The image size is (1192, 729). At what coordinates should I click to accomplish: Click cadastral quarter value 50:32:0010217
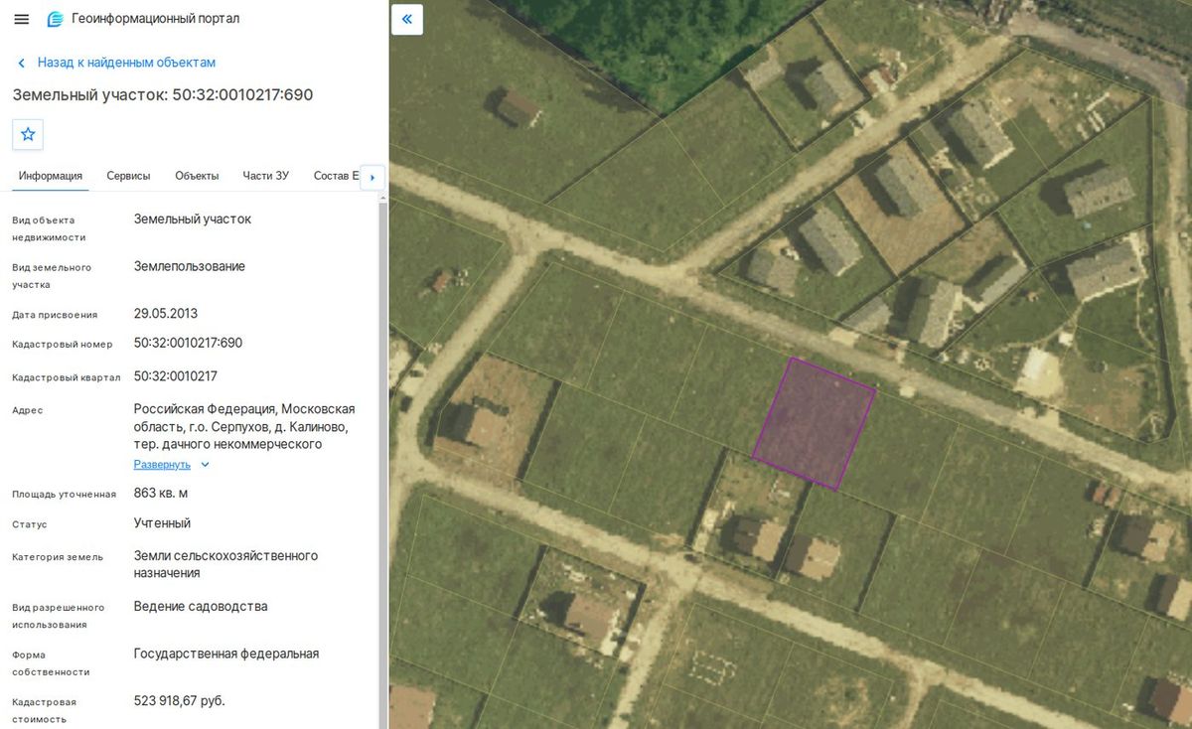[176, 376]
